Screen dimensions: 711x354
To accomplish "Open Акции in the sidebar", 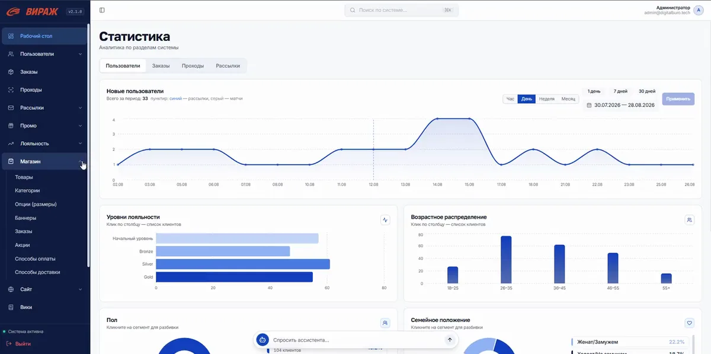I will (x=23, y=245).
